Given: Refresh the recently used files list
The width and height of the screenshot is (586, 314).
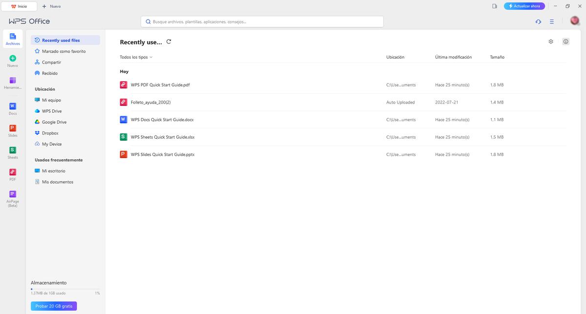Looking at the screenshot, I should point(169,42).
